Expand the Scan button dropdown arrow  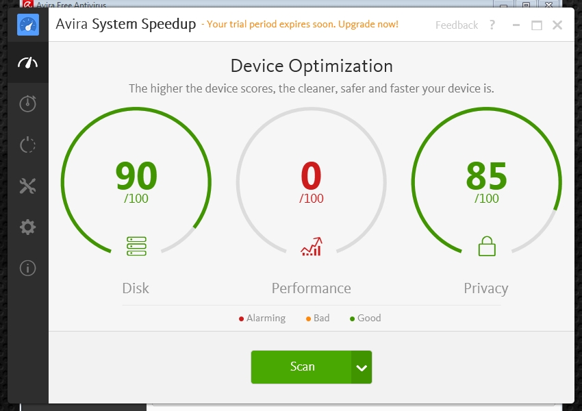point(362,368)
